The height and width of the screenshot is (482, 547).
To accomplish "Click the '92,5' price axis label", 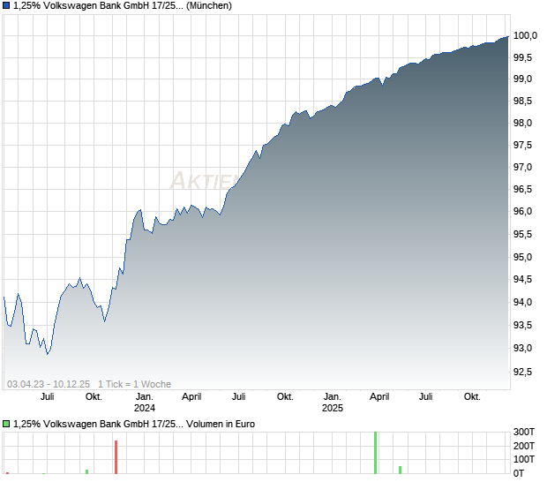I will (x=522, y=372).
